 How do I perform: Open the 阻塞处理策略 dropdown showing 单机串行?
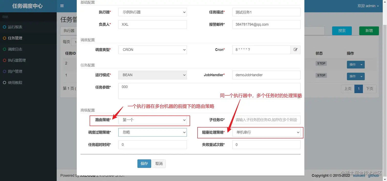(x=266, y=132)
